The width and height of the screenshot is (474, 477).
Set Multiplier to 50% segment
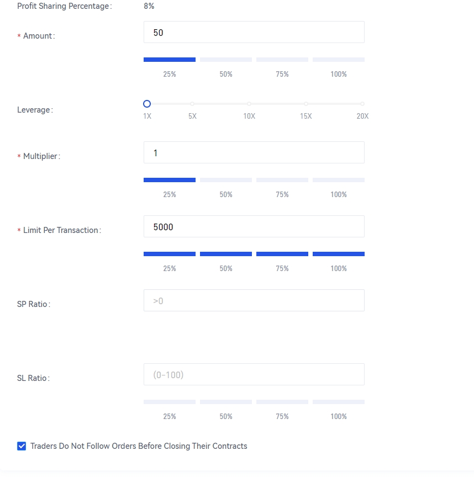click(x=226, y=180)
